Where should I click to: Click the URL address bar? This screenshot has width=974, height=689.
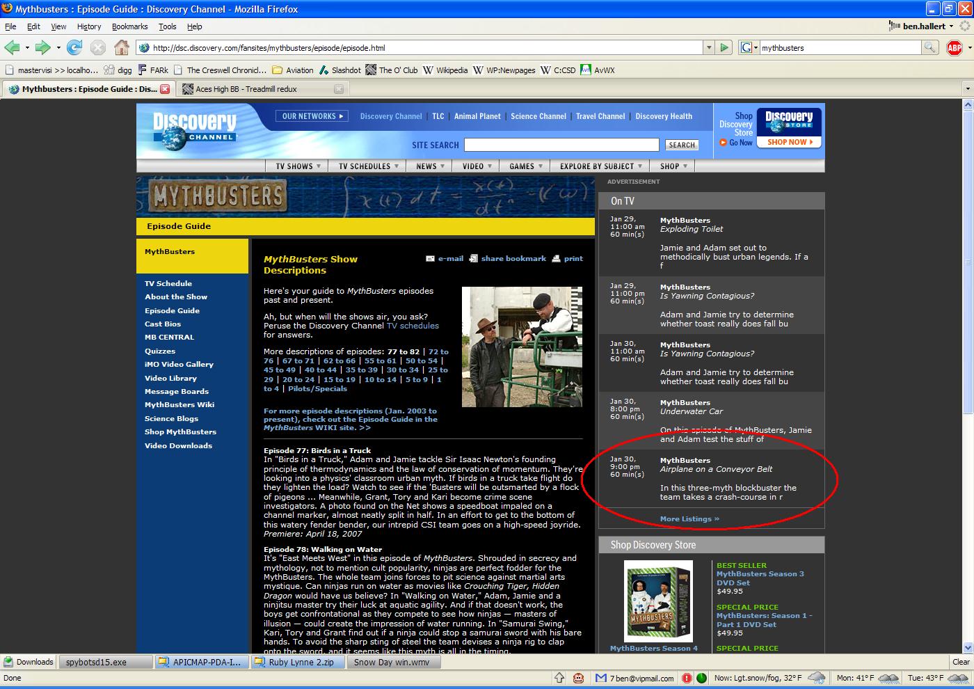coord(421,47)
